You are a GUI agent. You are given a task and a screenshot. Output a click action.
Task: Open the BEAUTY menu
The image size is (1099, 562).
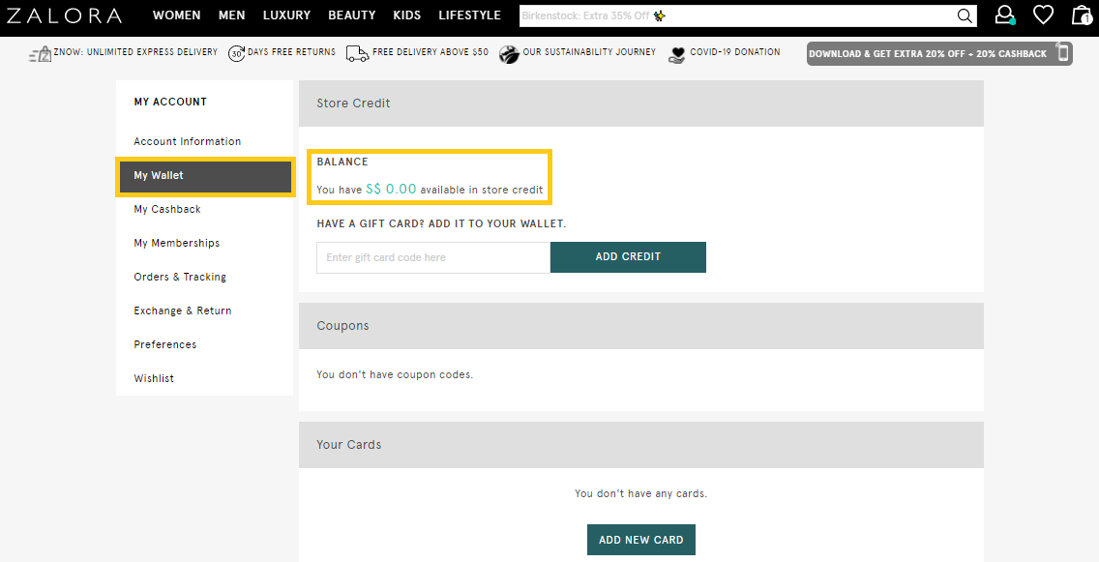point(351,15)
